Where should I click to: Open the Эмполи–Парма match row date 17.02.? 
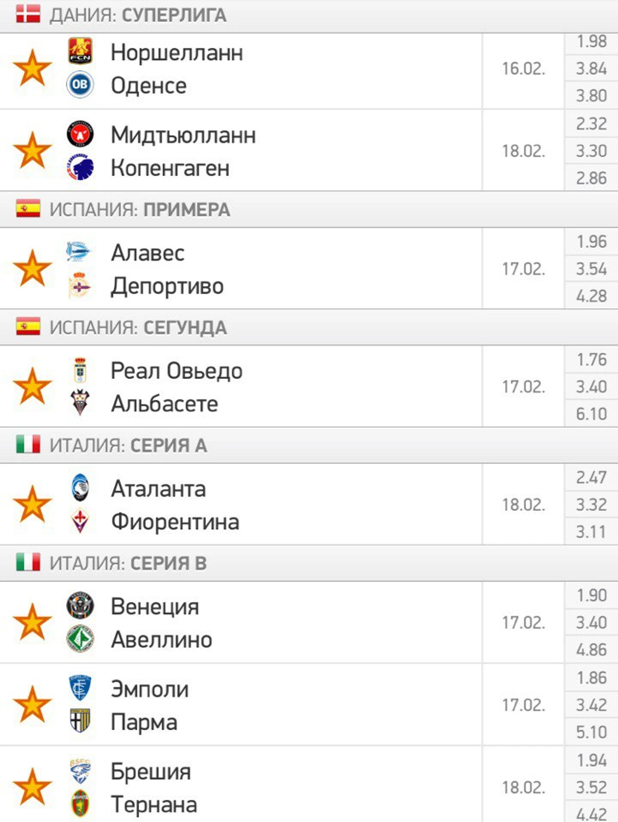[x=524, y=705]
